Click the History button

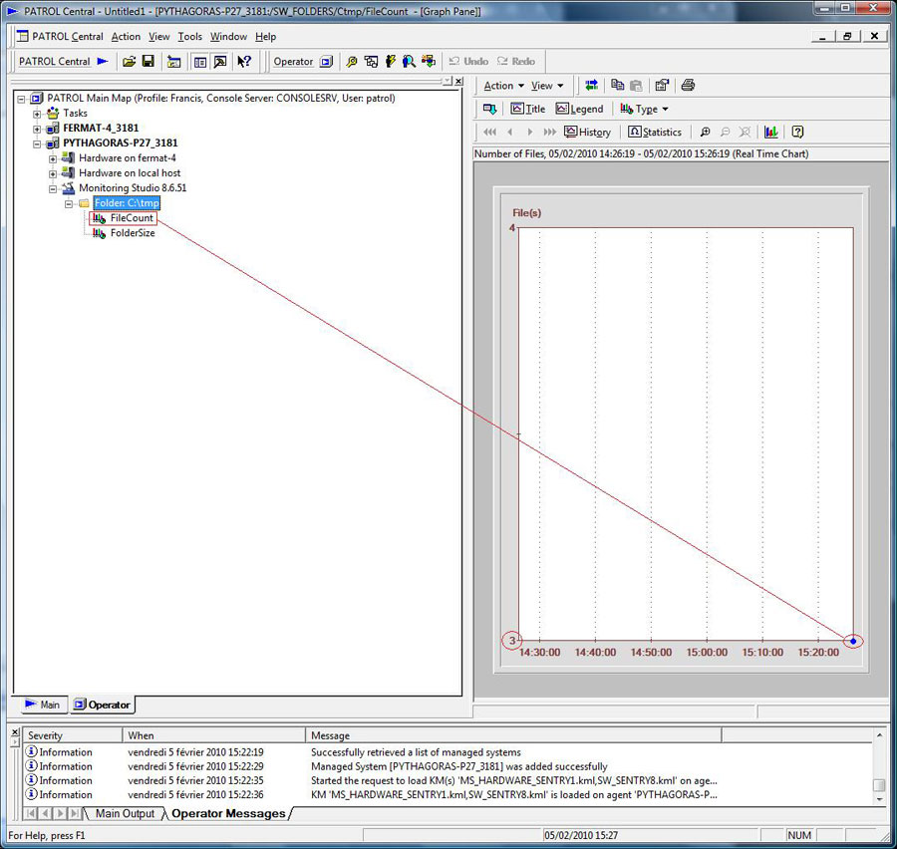click(587, 132)
